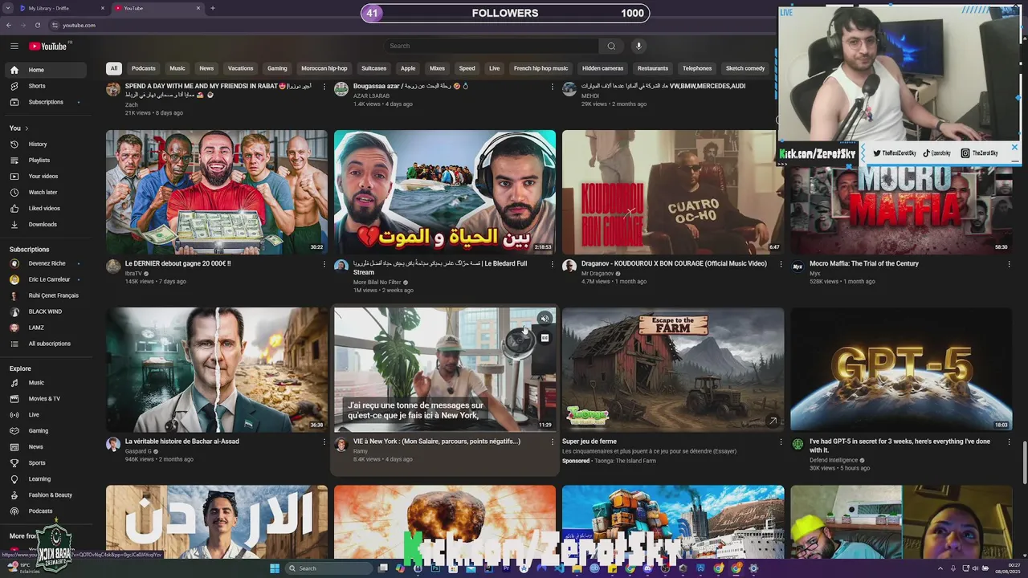This screenshot has width=1028, height=578.
Task: Open Music under Explore
Action: click(x=47, y=383)
